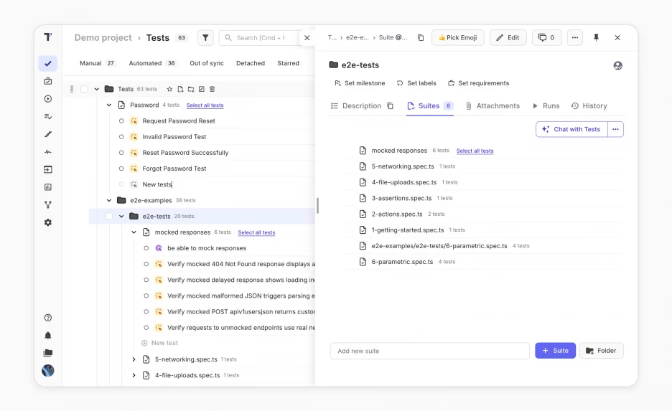Tick the e2e-tests folder checkbox
Viewport: 672px width, 411px height.
pyautogui.click(x=109, y=216)
